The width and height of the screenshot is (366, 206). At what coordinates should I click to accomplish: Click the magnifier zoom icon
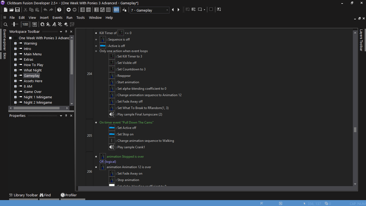tap(6, 24)
